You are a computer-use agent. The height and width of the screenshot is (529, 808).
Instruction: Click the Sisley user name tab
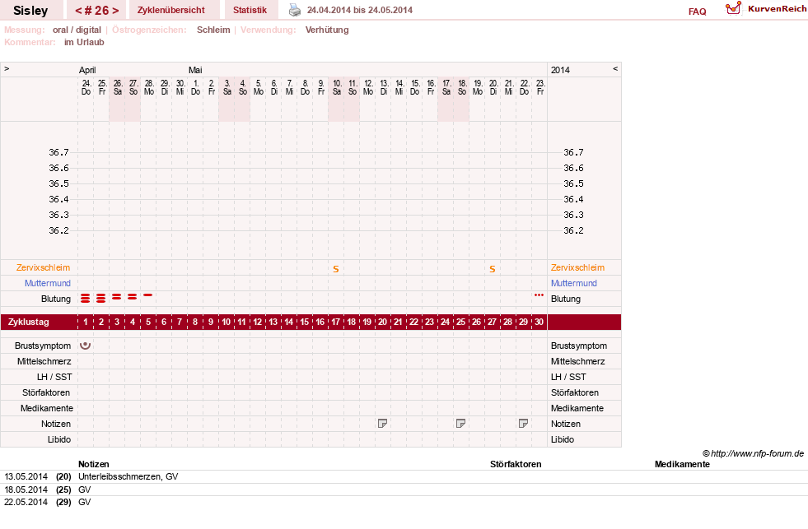coord(30,11)
